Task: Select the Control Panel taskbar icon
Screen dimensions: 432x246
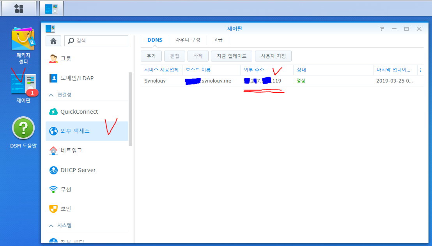Action: pyautogui.click(x=51, y=9)
